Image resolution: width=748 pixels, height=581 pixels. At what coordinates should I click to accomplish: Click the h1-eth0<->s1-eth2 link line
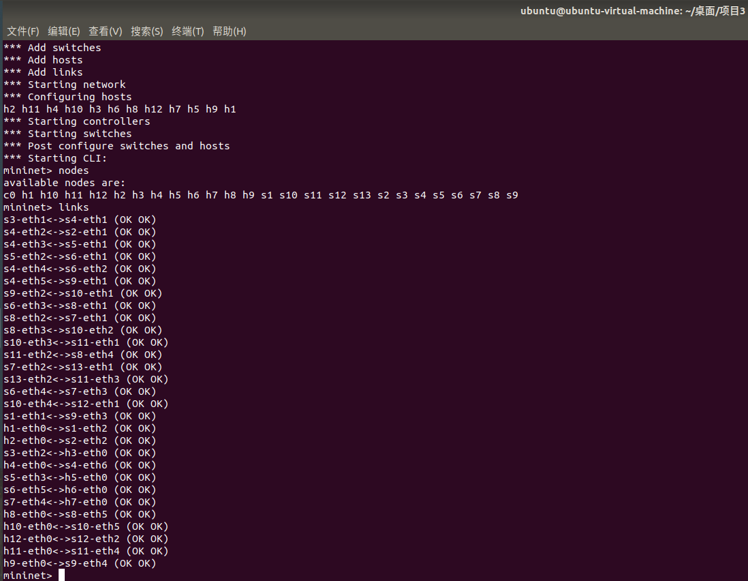80,428
